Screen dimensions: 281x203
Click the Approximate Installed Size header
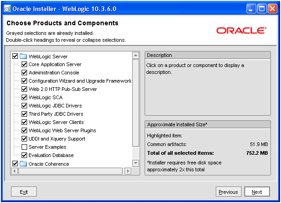pyautogui.click(x=208, y=124)
